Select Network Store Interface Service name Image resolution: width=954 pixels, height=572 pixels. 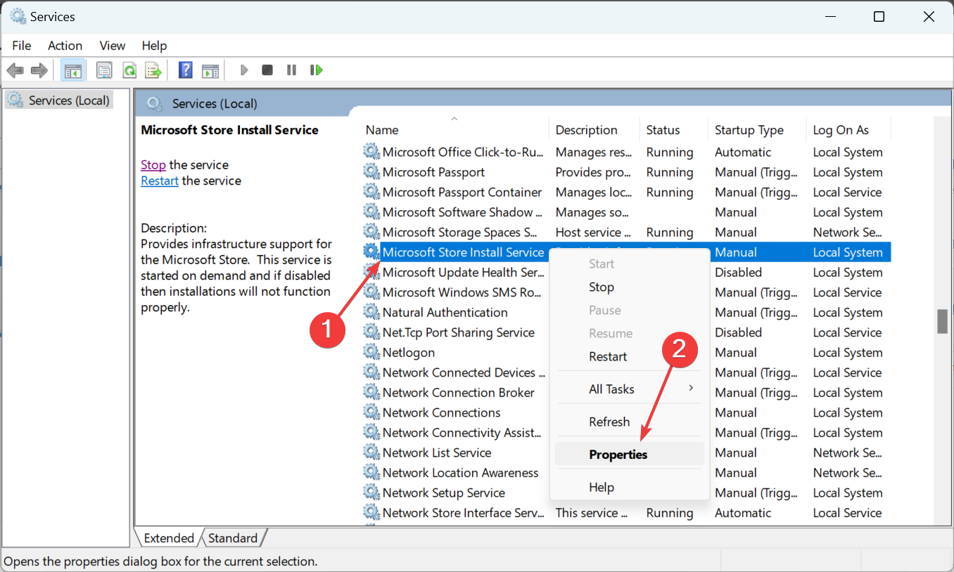[464, 512]
